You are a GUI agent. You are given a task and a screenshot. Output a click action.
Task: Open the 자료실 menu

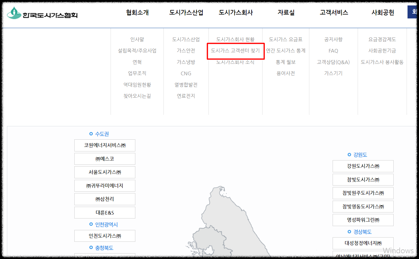coord(286,13)
